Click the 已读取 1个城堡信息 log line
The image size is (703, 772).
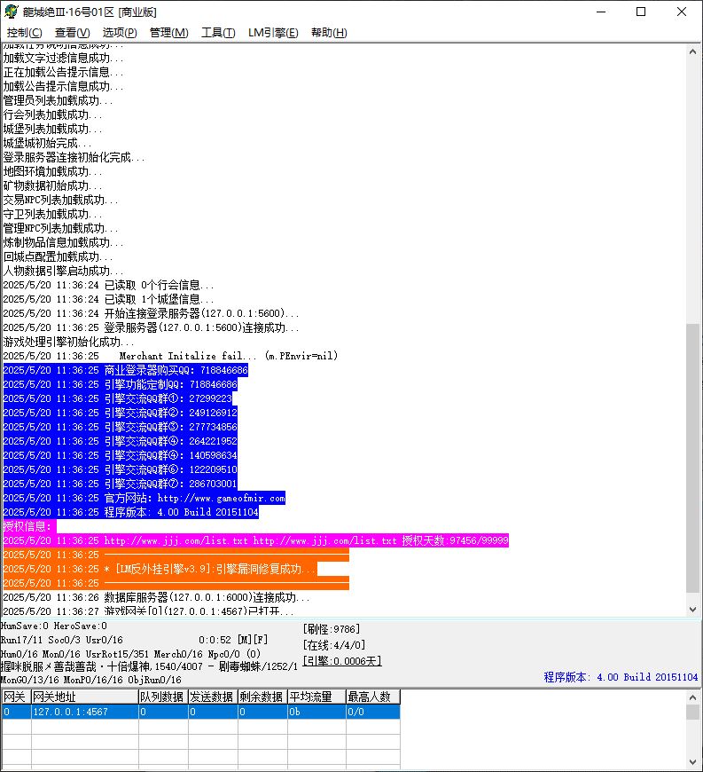coord(108,299)
